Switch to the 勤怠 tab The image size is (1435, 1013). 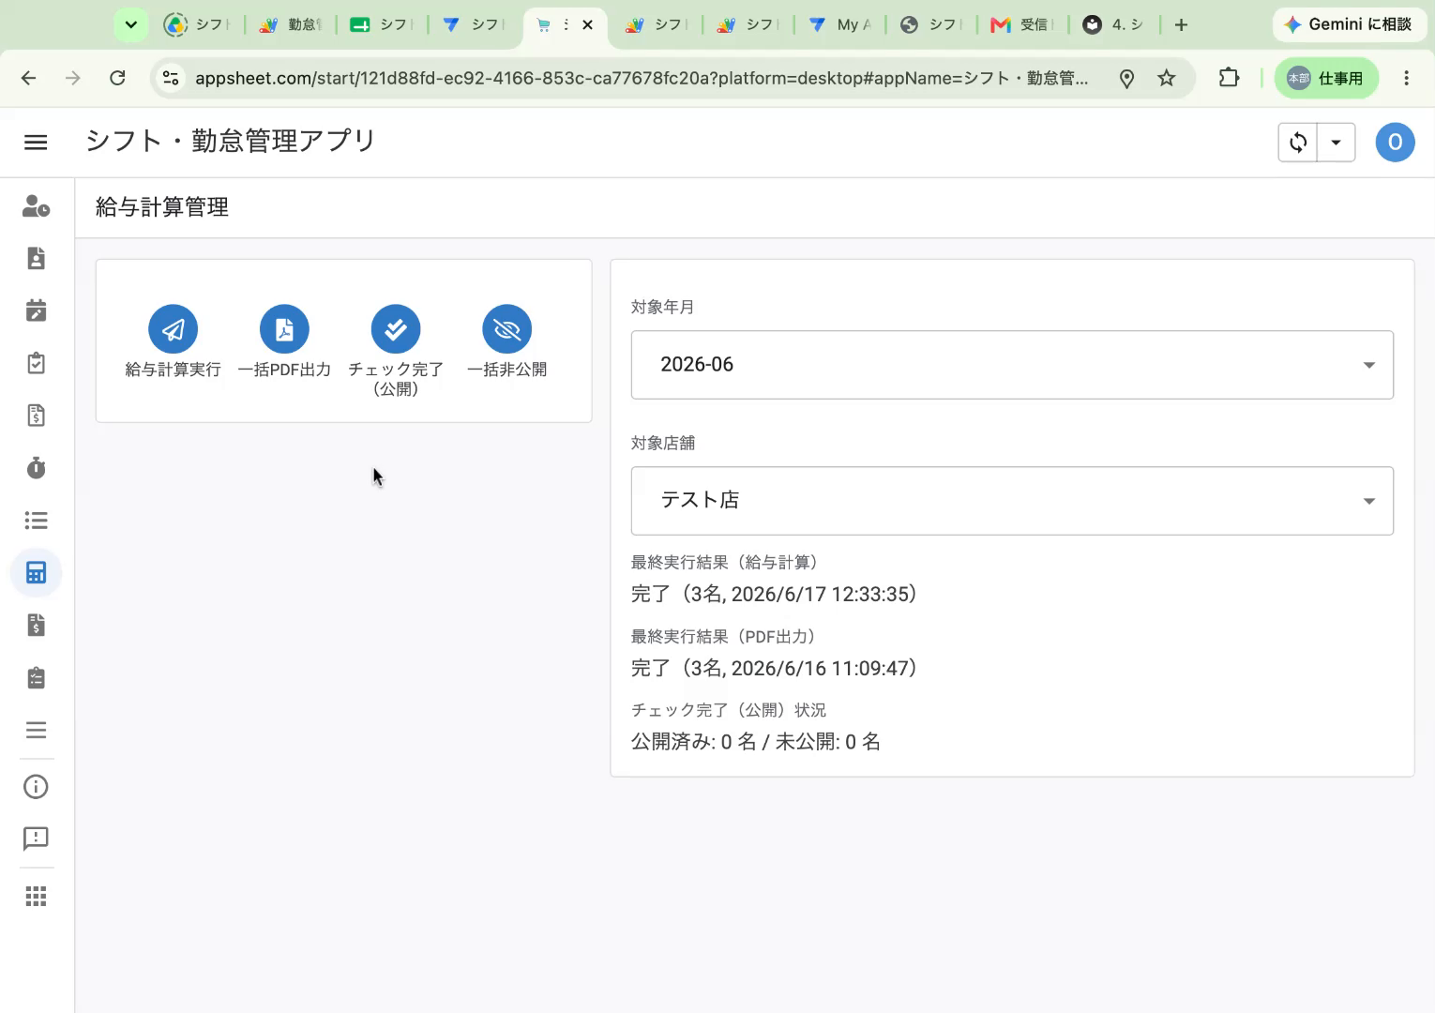click(290, 25)
